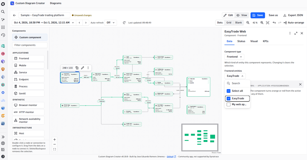
Task: Select the Service component from the palette
Action: (x=28, y=72)
